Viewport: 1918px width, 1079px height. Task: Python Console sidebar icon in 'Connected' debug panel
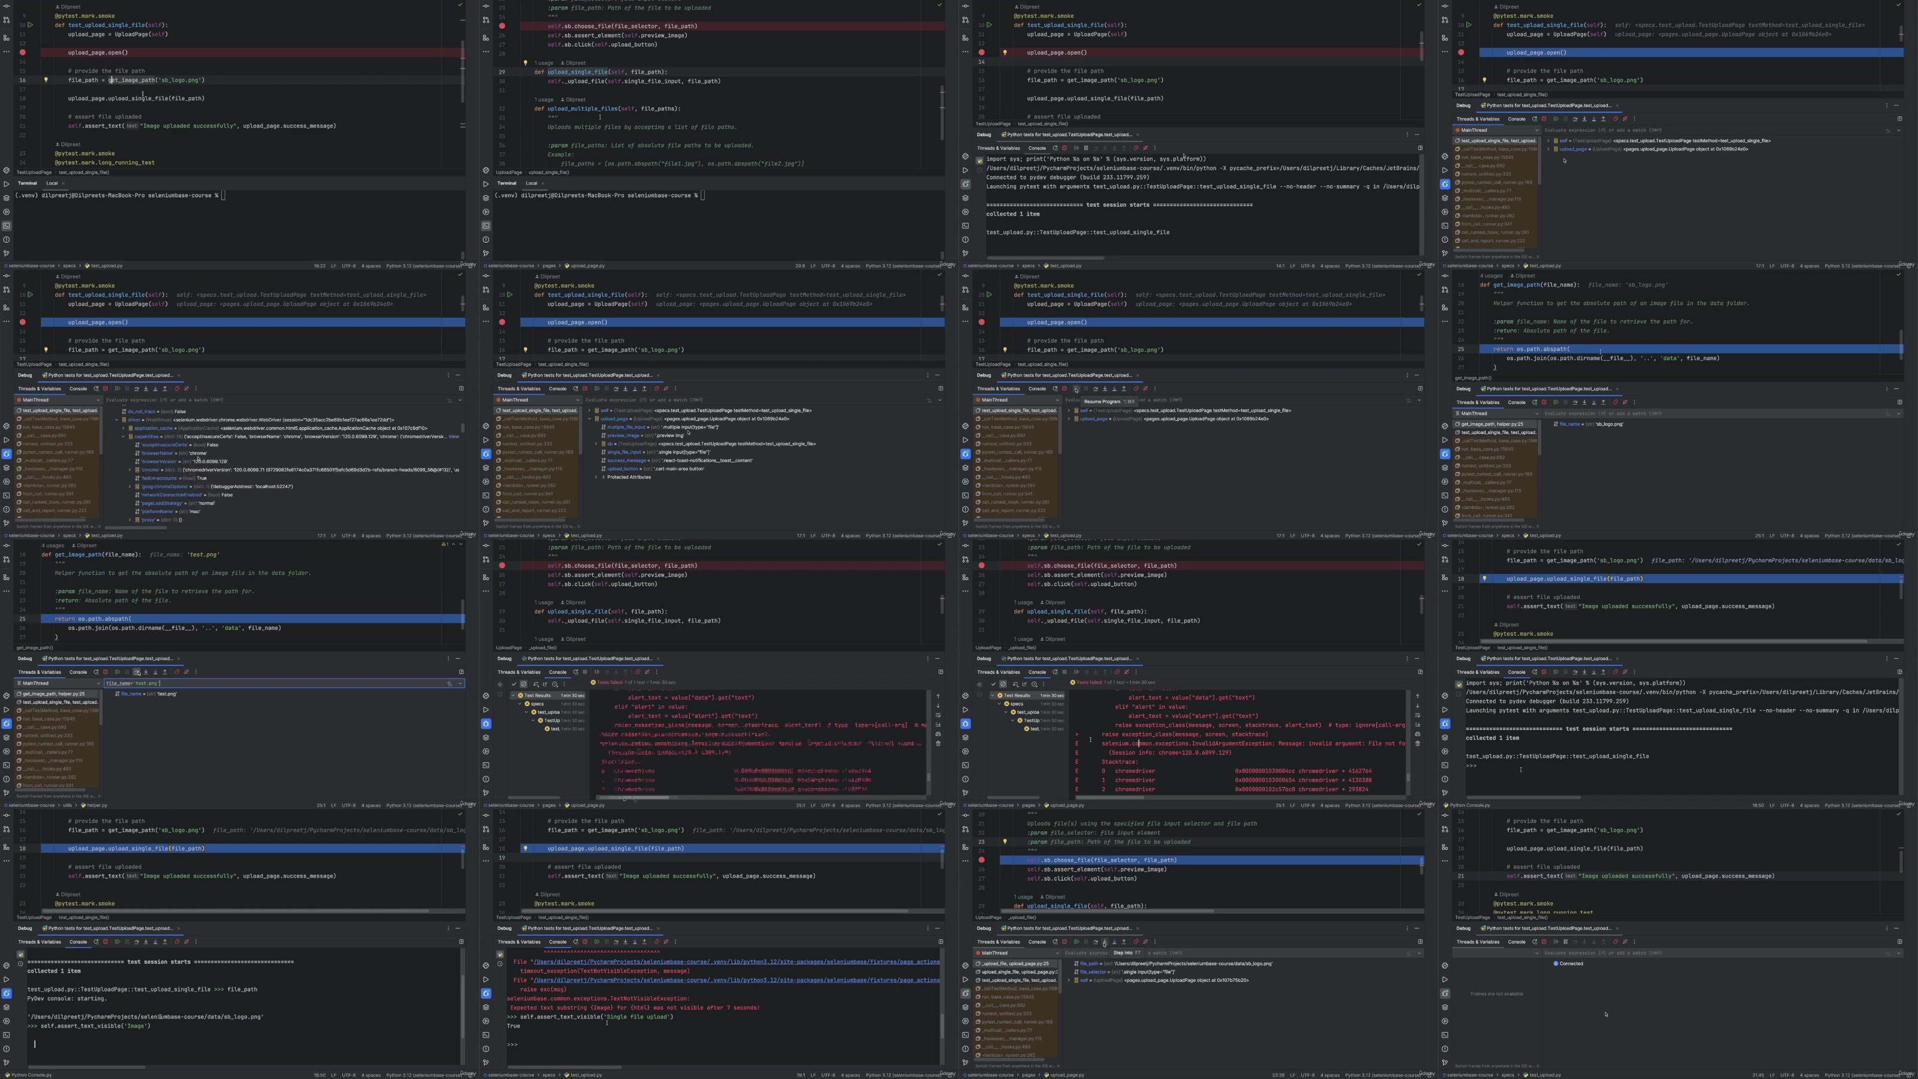pos(1445,966)
